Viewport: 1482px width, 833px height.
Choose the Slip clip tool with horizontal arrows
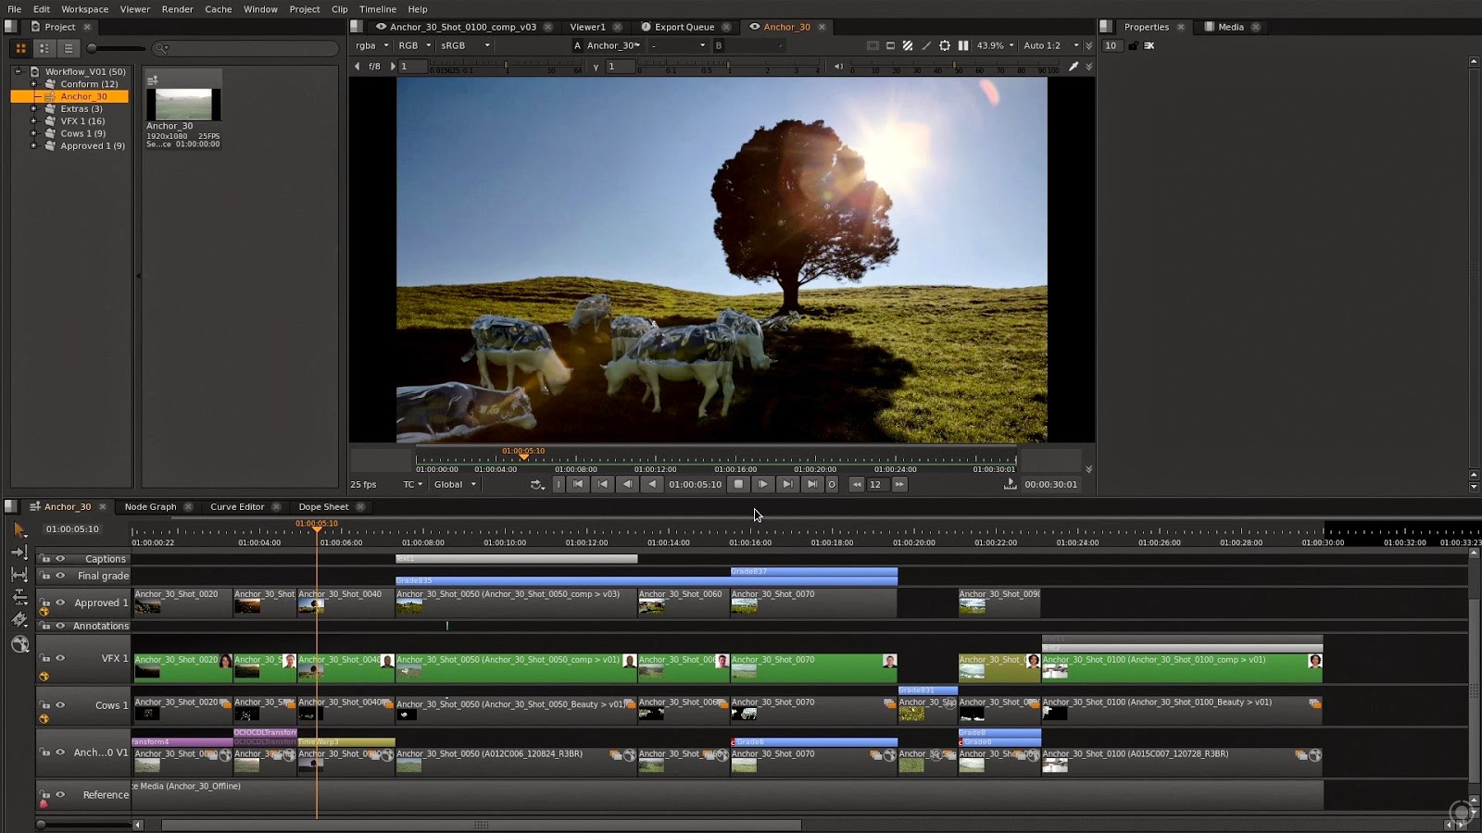point(19,575)
